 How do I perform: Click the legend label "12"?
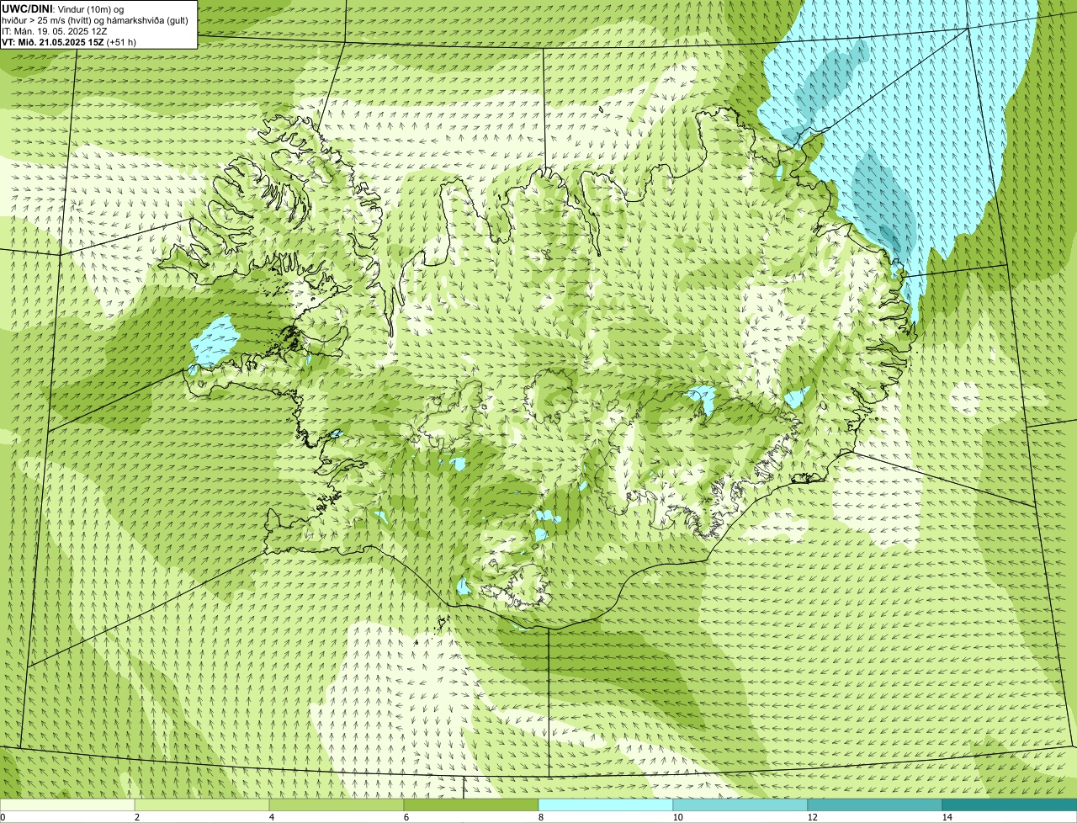tap(812, 817)
